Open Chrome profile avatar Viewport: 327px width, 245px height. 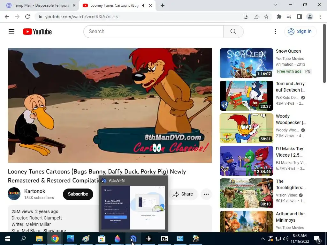[310, 17]
